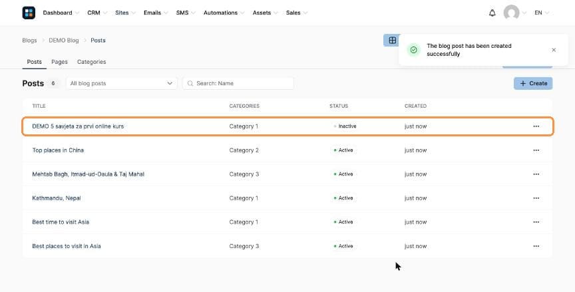Click 'just now' in Best places to visit row
Image resolution: width=575 pixels, height=292 pixels.
coord(415,246)
